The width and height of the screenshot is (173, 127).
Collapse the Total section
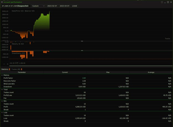(x=2, y=90)
